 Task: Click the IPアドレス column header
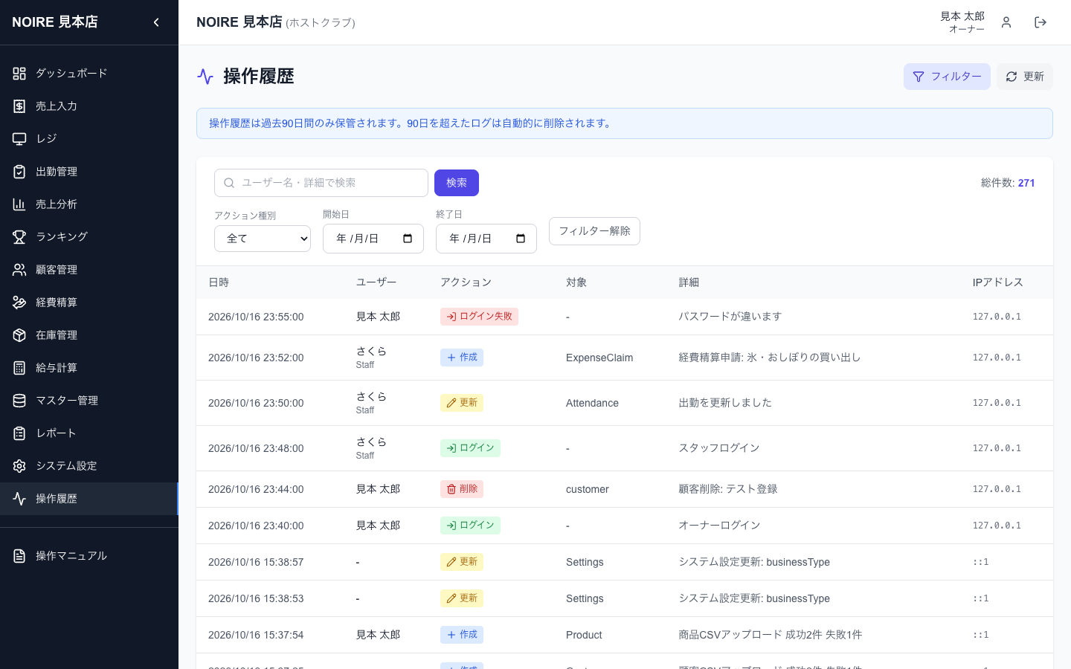coord(997,282)
